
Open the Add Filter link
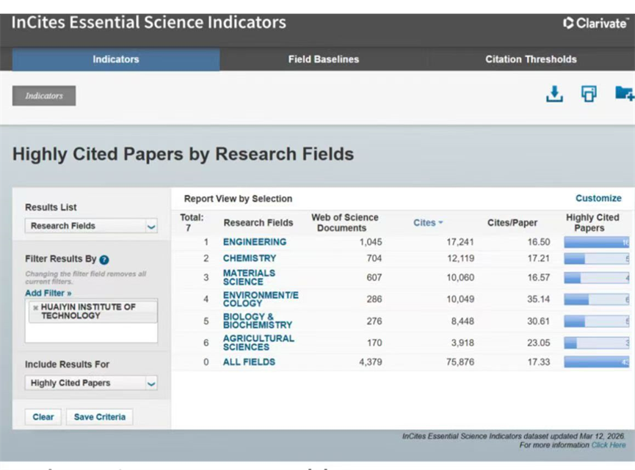coord(48,293)
